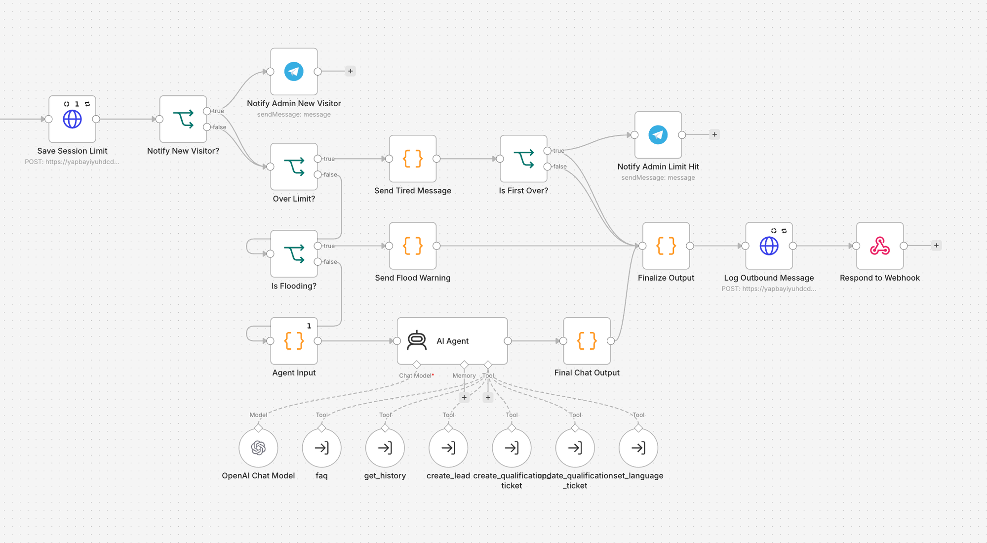The image size is (987, 543).
Task: Click the input connector of Finalize Output
Action: 642,246
